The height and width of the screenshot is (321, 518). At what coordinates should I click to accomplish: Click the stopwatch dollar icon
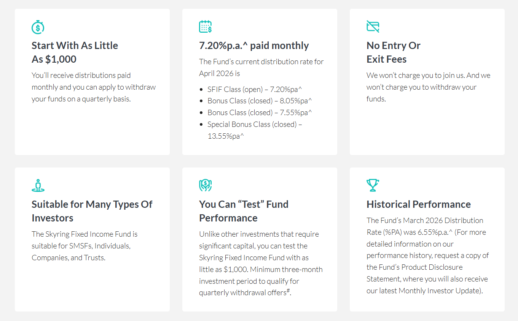38,27
